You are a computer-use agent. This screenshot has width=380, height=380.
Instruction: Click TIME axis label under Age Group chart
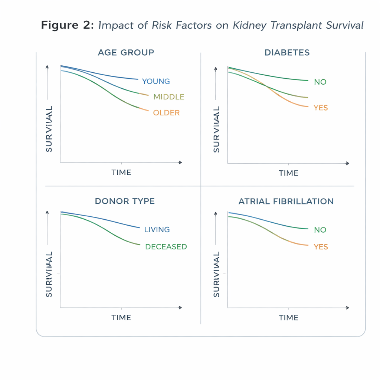(121, 173)
